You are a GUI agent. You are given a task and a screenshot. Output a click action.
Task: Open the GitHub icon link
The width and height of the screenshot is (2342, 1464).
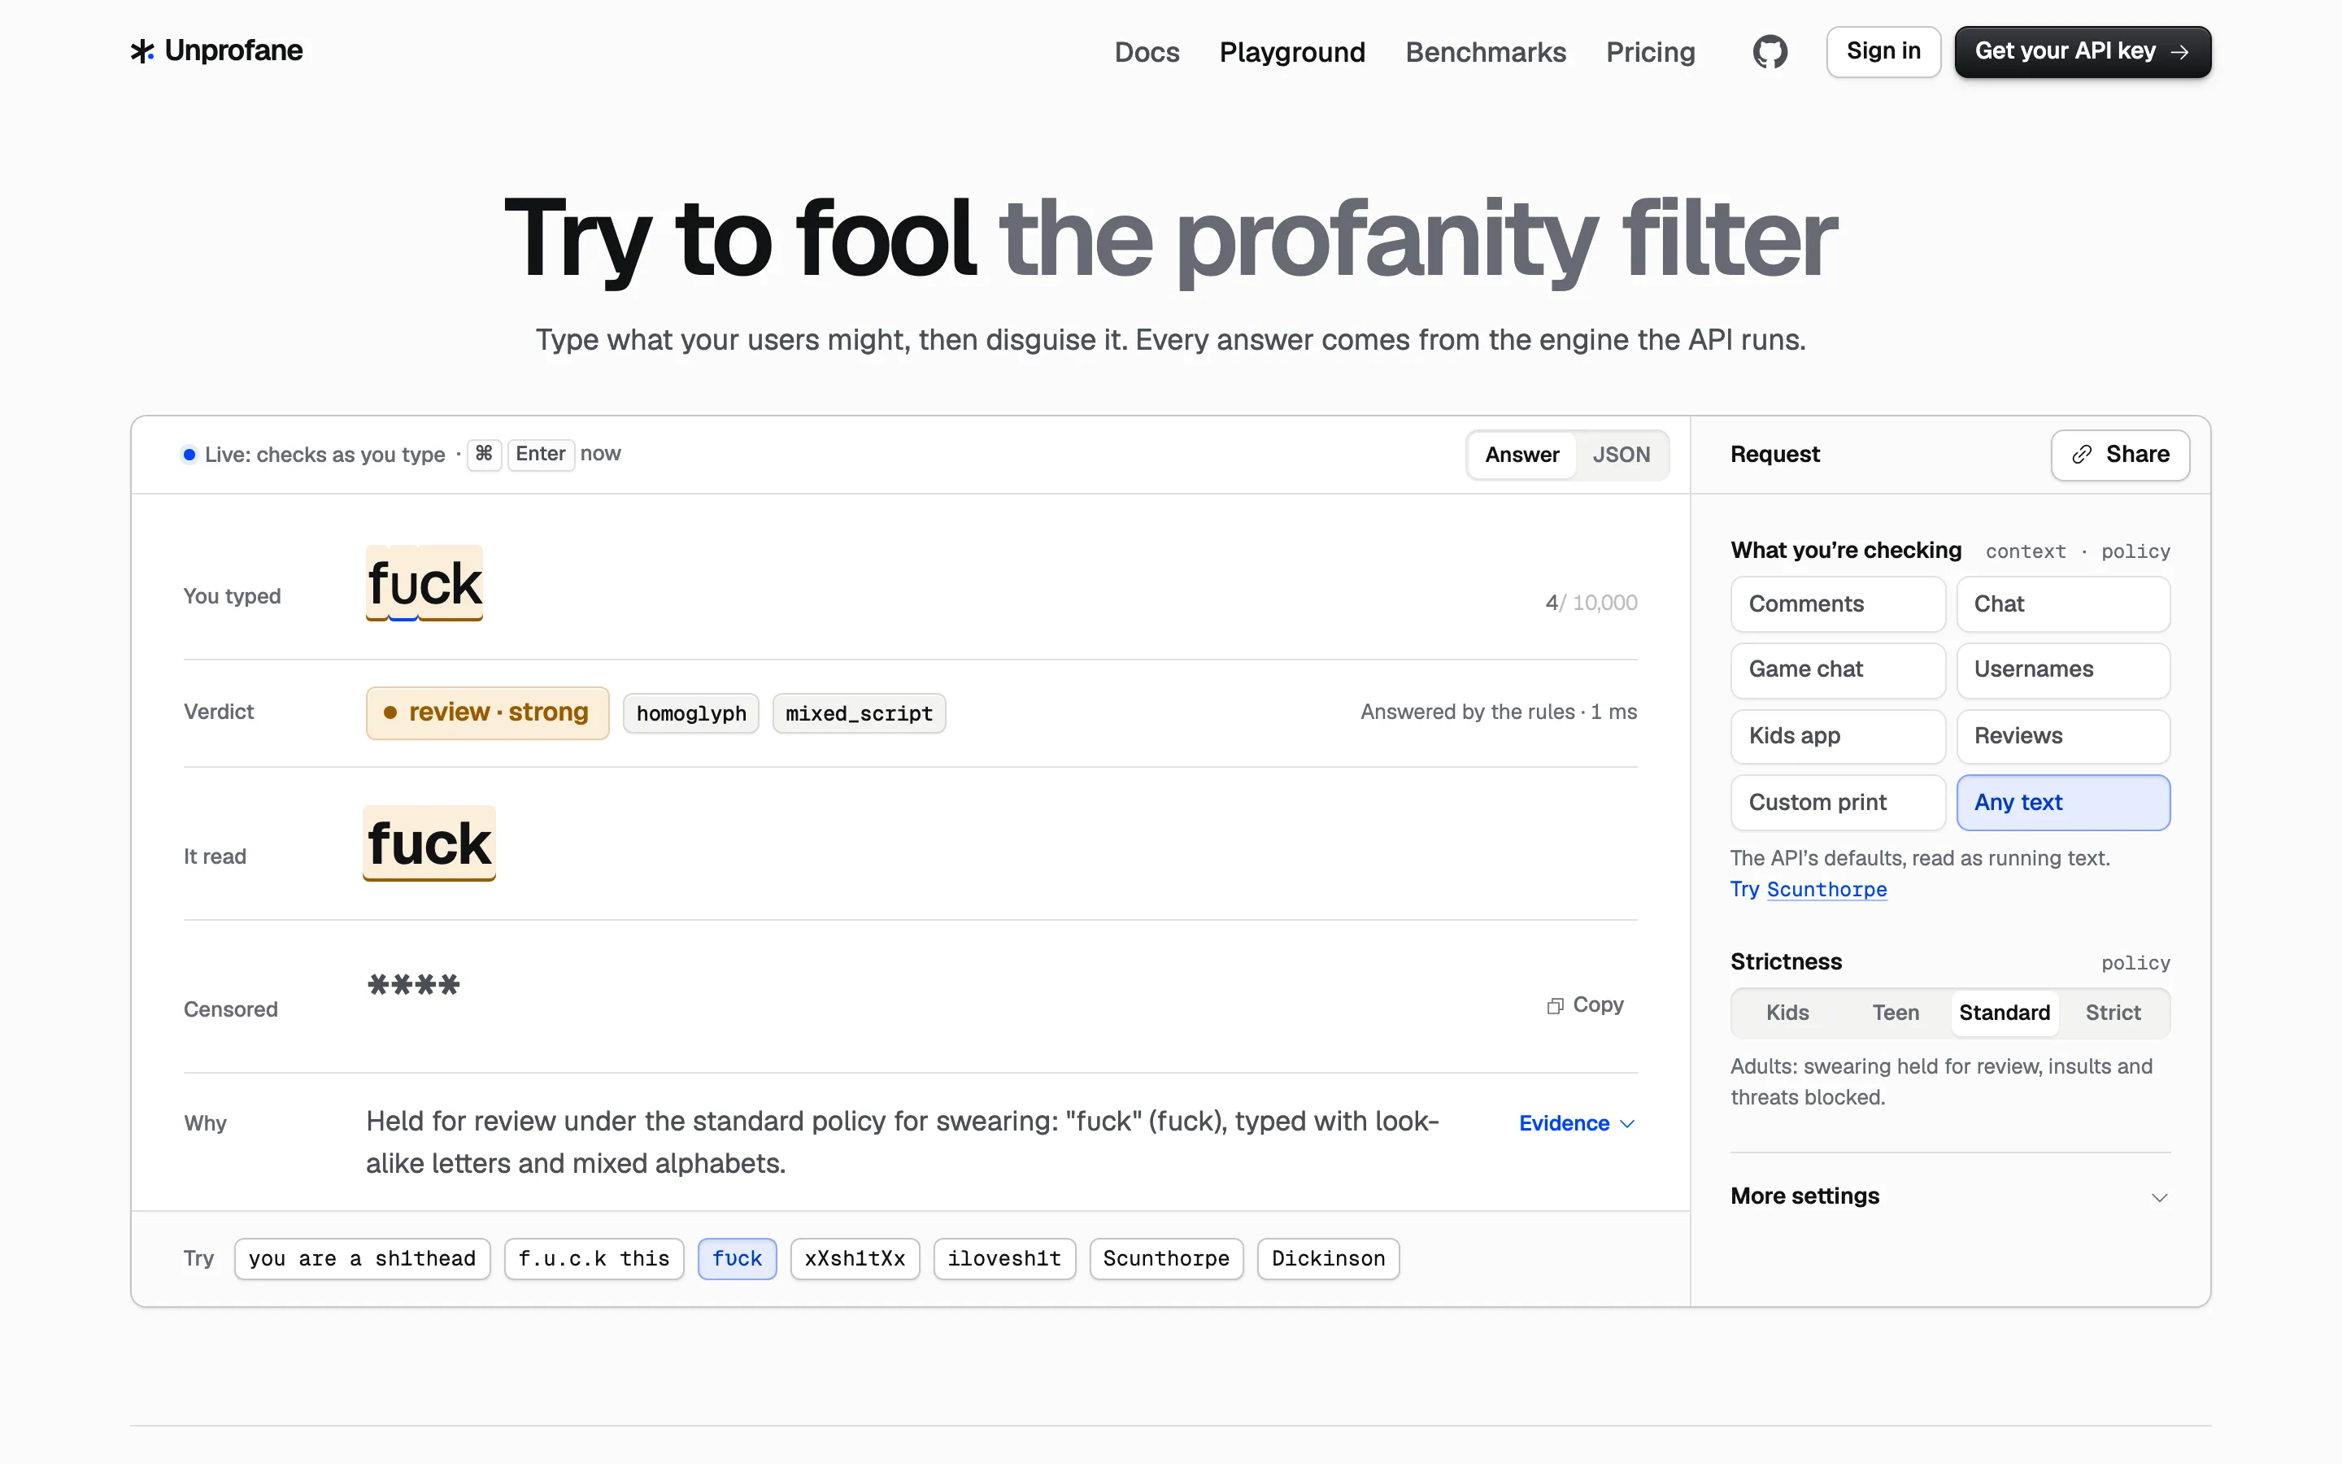[x=1770, y=51]
